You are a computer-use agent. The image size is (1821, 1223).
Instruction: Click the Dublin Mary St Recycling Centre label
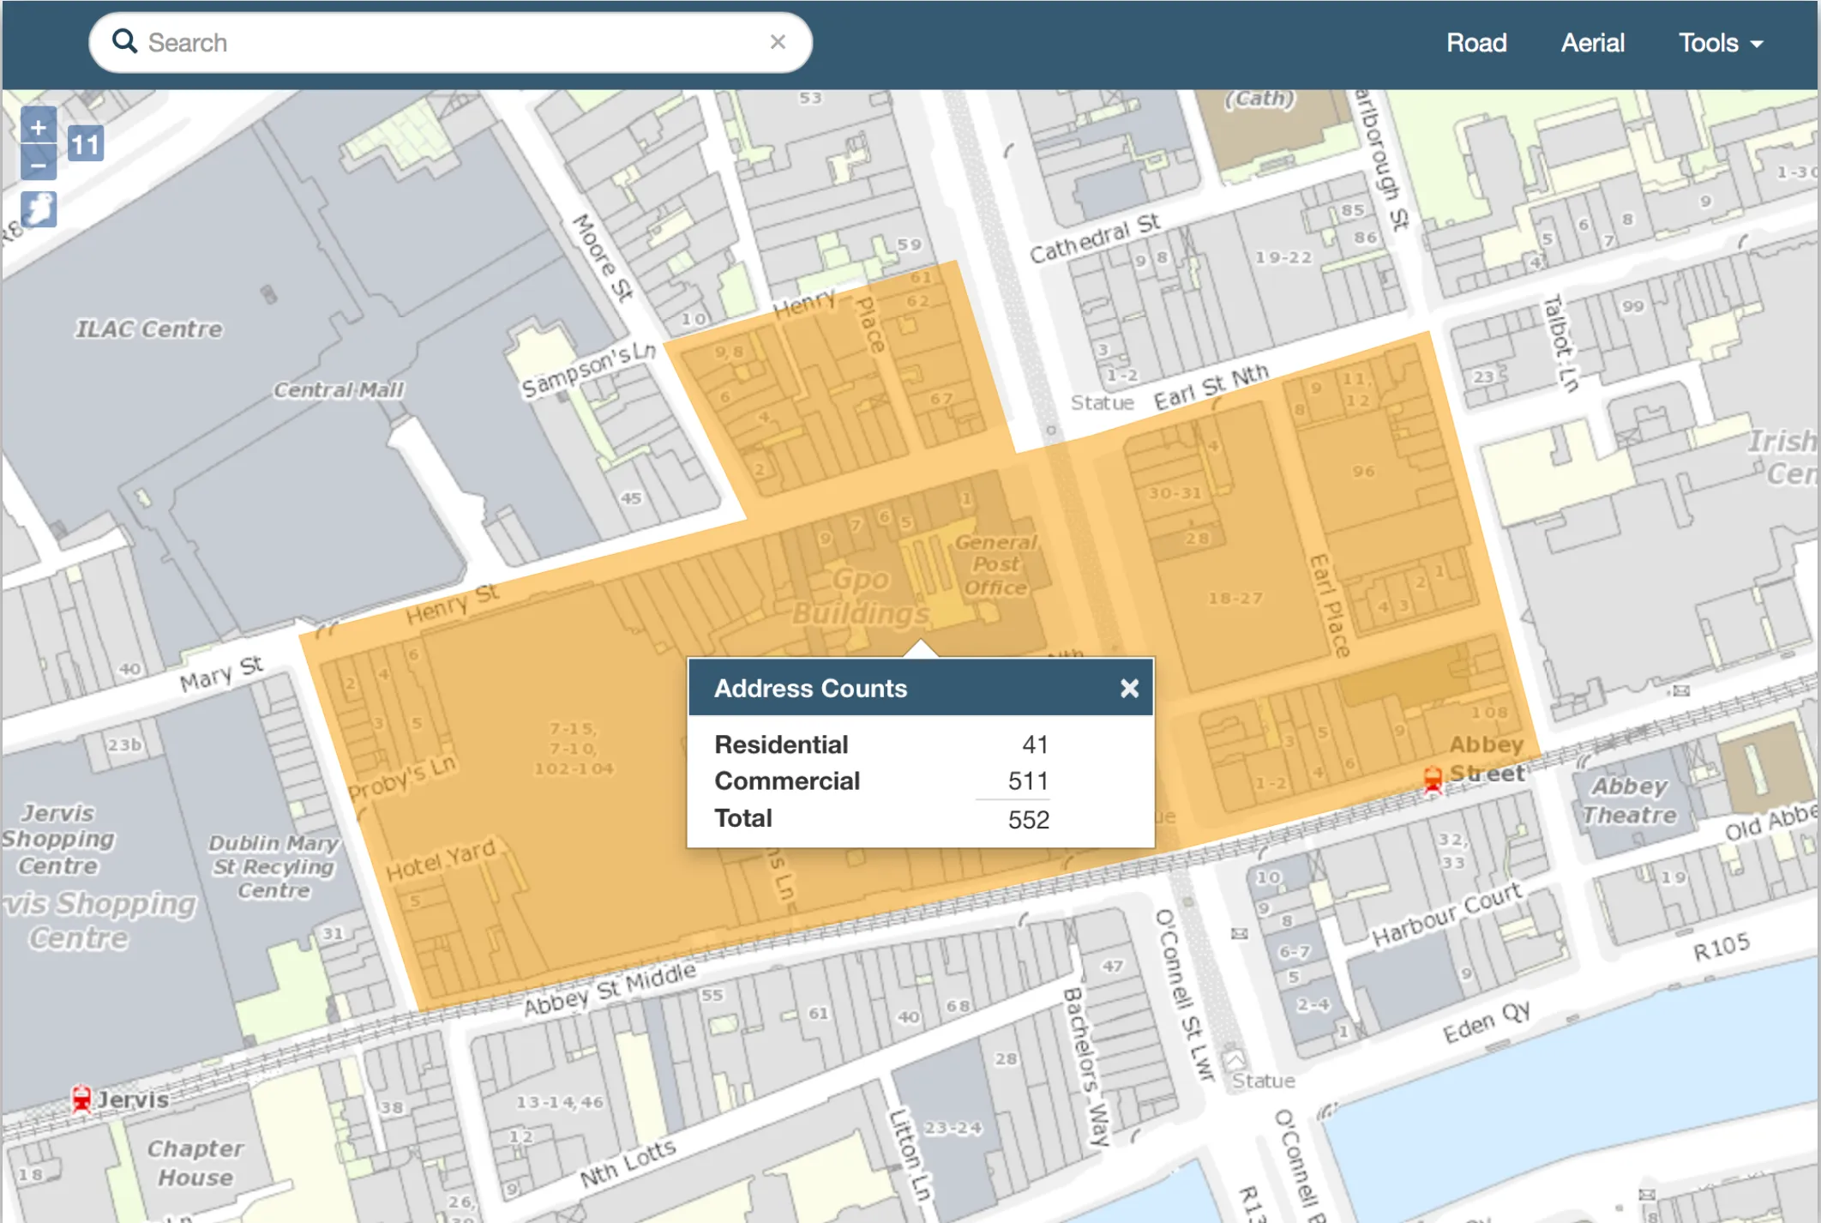point(273,867)
